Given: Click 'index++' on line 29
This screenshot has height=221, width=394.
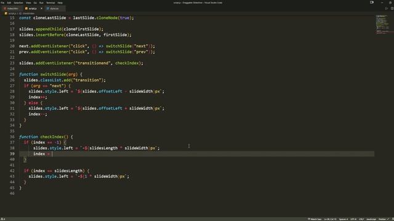Looking at the screenshot, I should click(x=37, y=97).
